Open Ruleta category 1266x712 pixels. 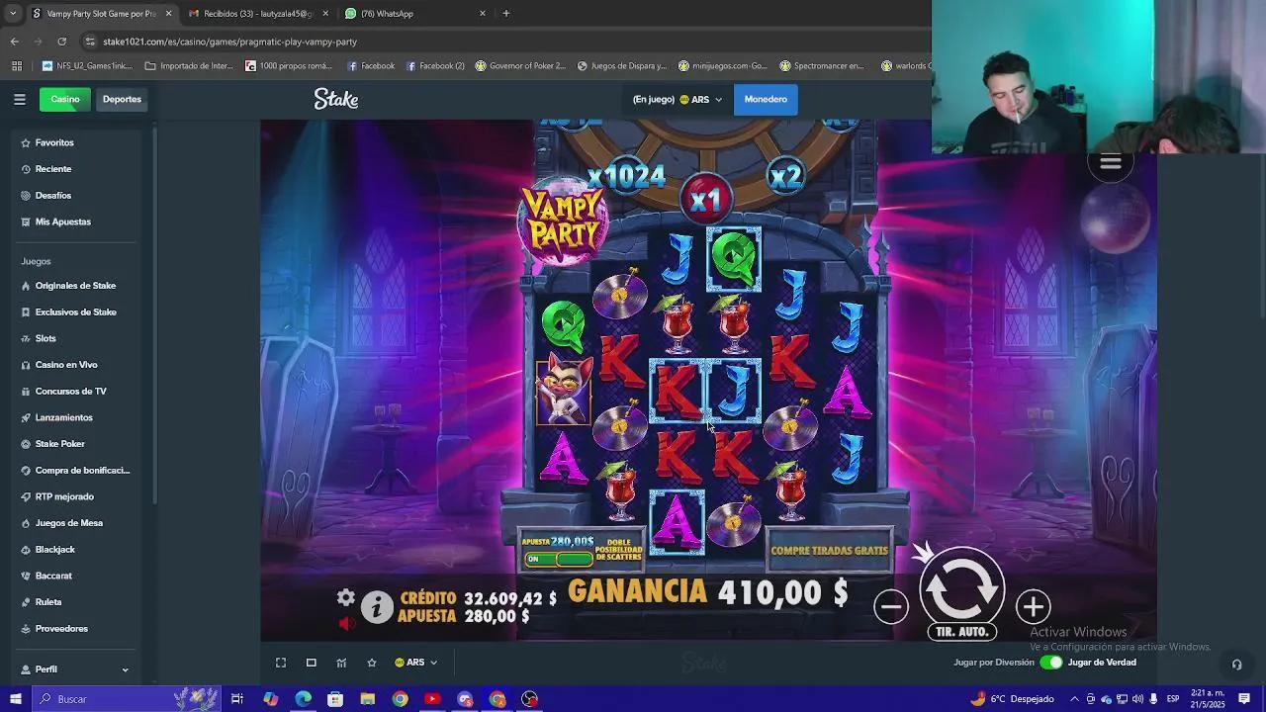(48, 602)
